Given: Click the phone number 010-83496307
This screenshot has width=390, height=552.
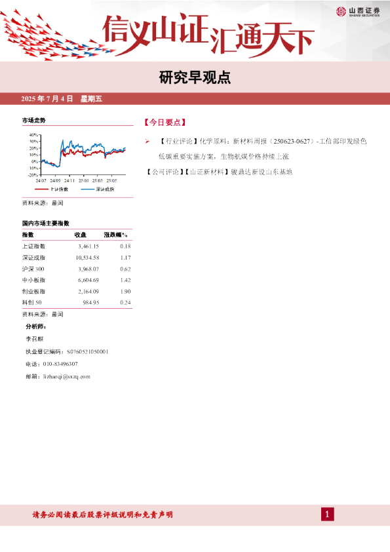Looking at the screenshot, I should (60, 364).
